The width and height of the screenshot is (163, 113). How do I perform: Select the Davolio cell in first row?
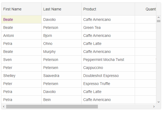click(x=61, y=20)
